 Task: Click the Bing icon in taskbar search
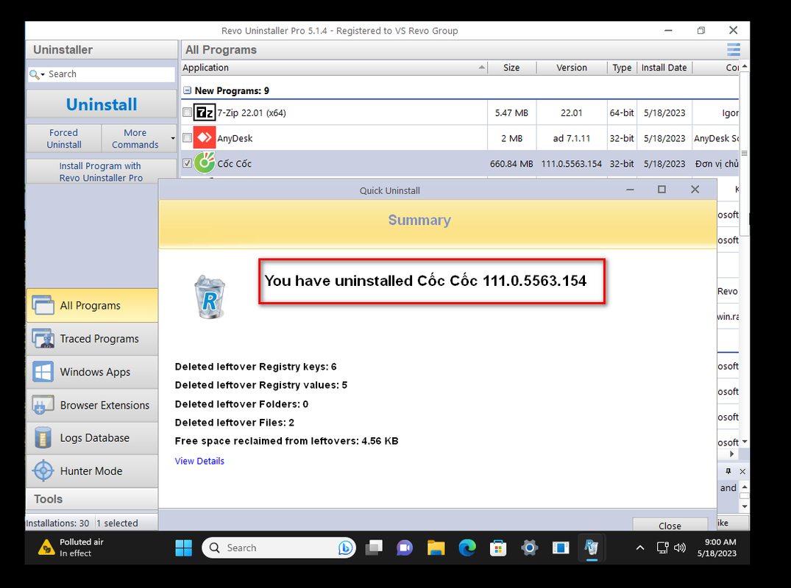pyautogui.click(x=345, y=548)
